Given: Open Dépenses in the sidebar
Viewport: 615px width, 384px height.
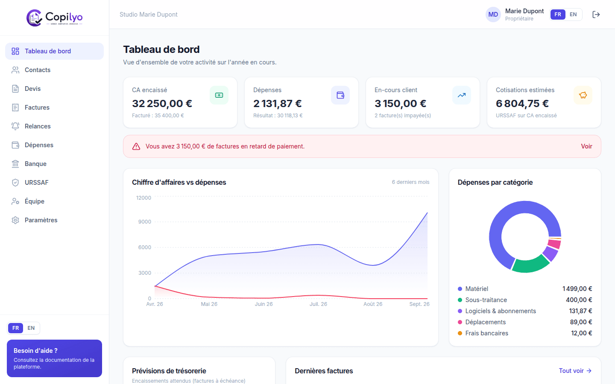Looking at the screenshot, I should 54,145.
